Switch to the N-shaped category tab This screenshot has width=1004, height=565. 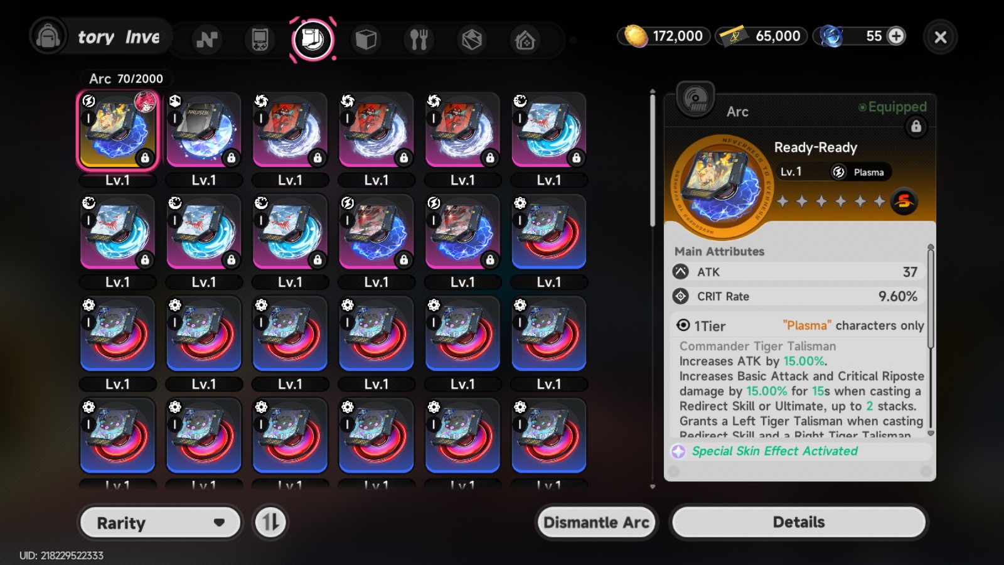[x=206, y=40]
